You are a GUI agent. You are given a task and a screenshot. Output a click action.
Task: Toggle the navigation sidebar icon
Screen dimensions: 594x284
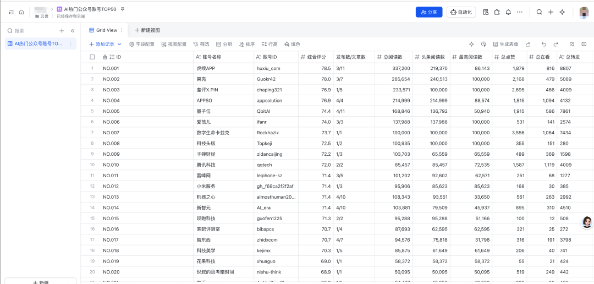[12, 12]
